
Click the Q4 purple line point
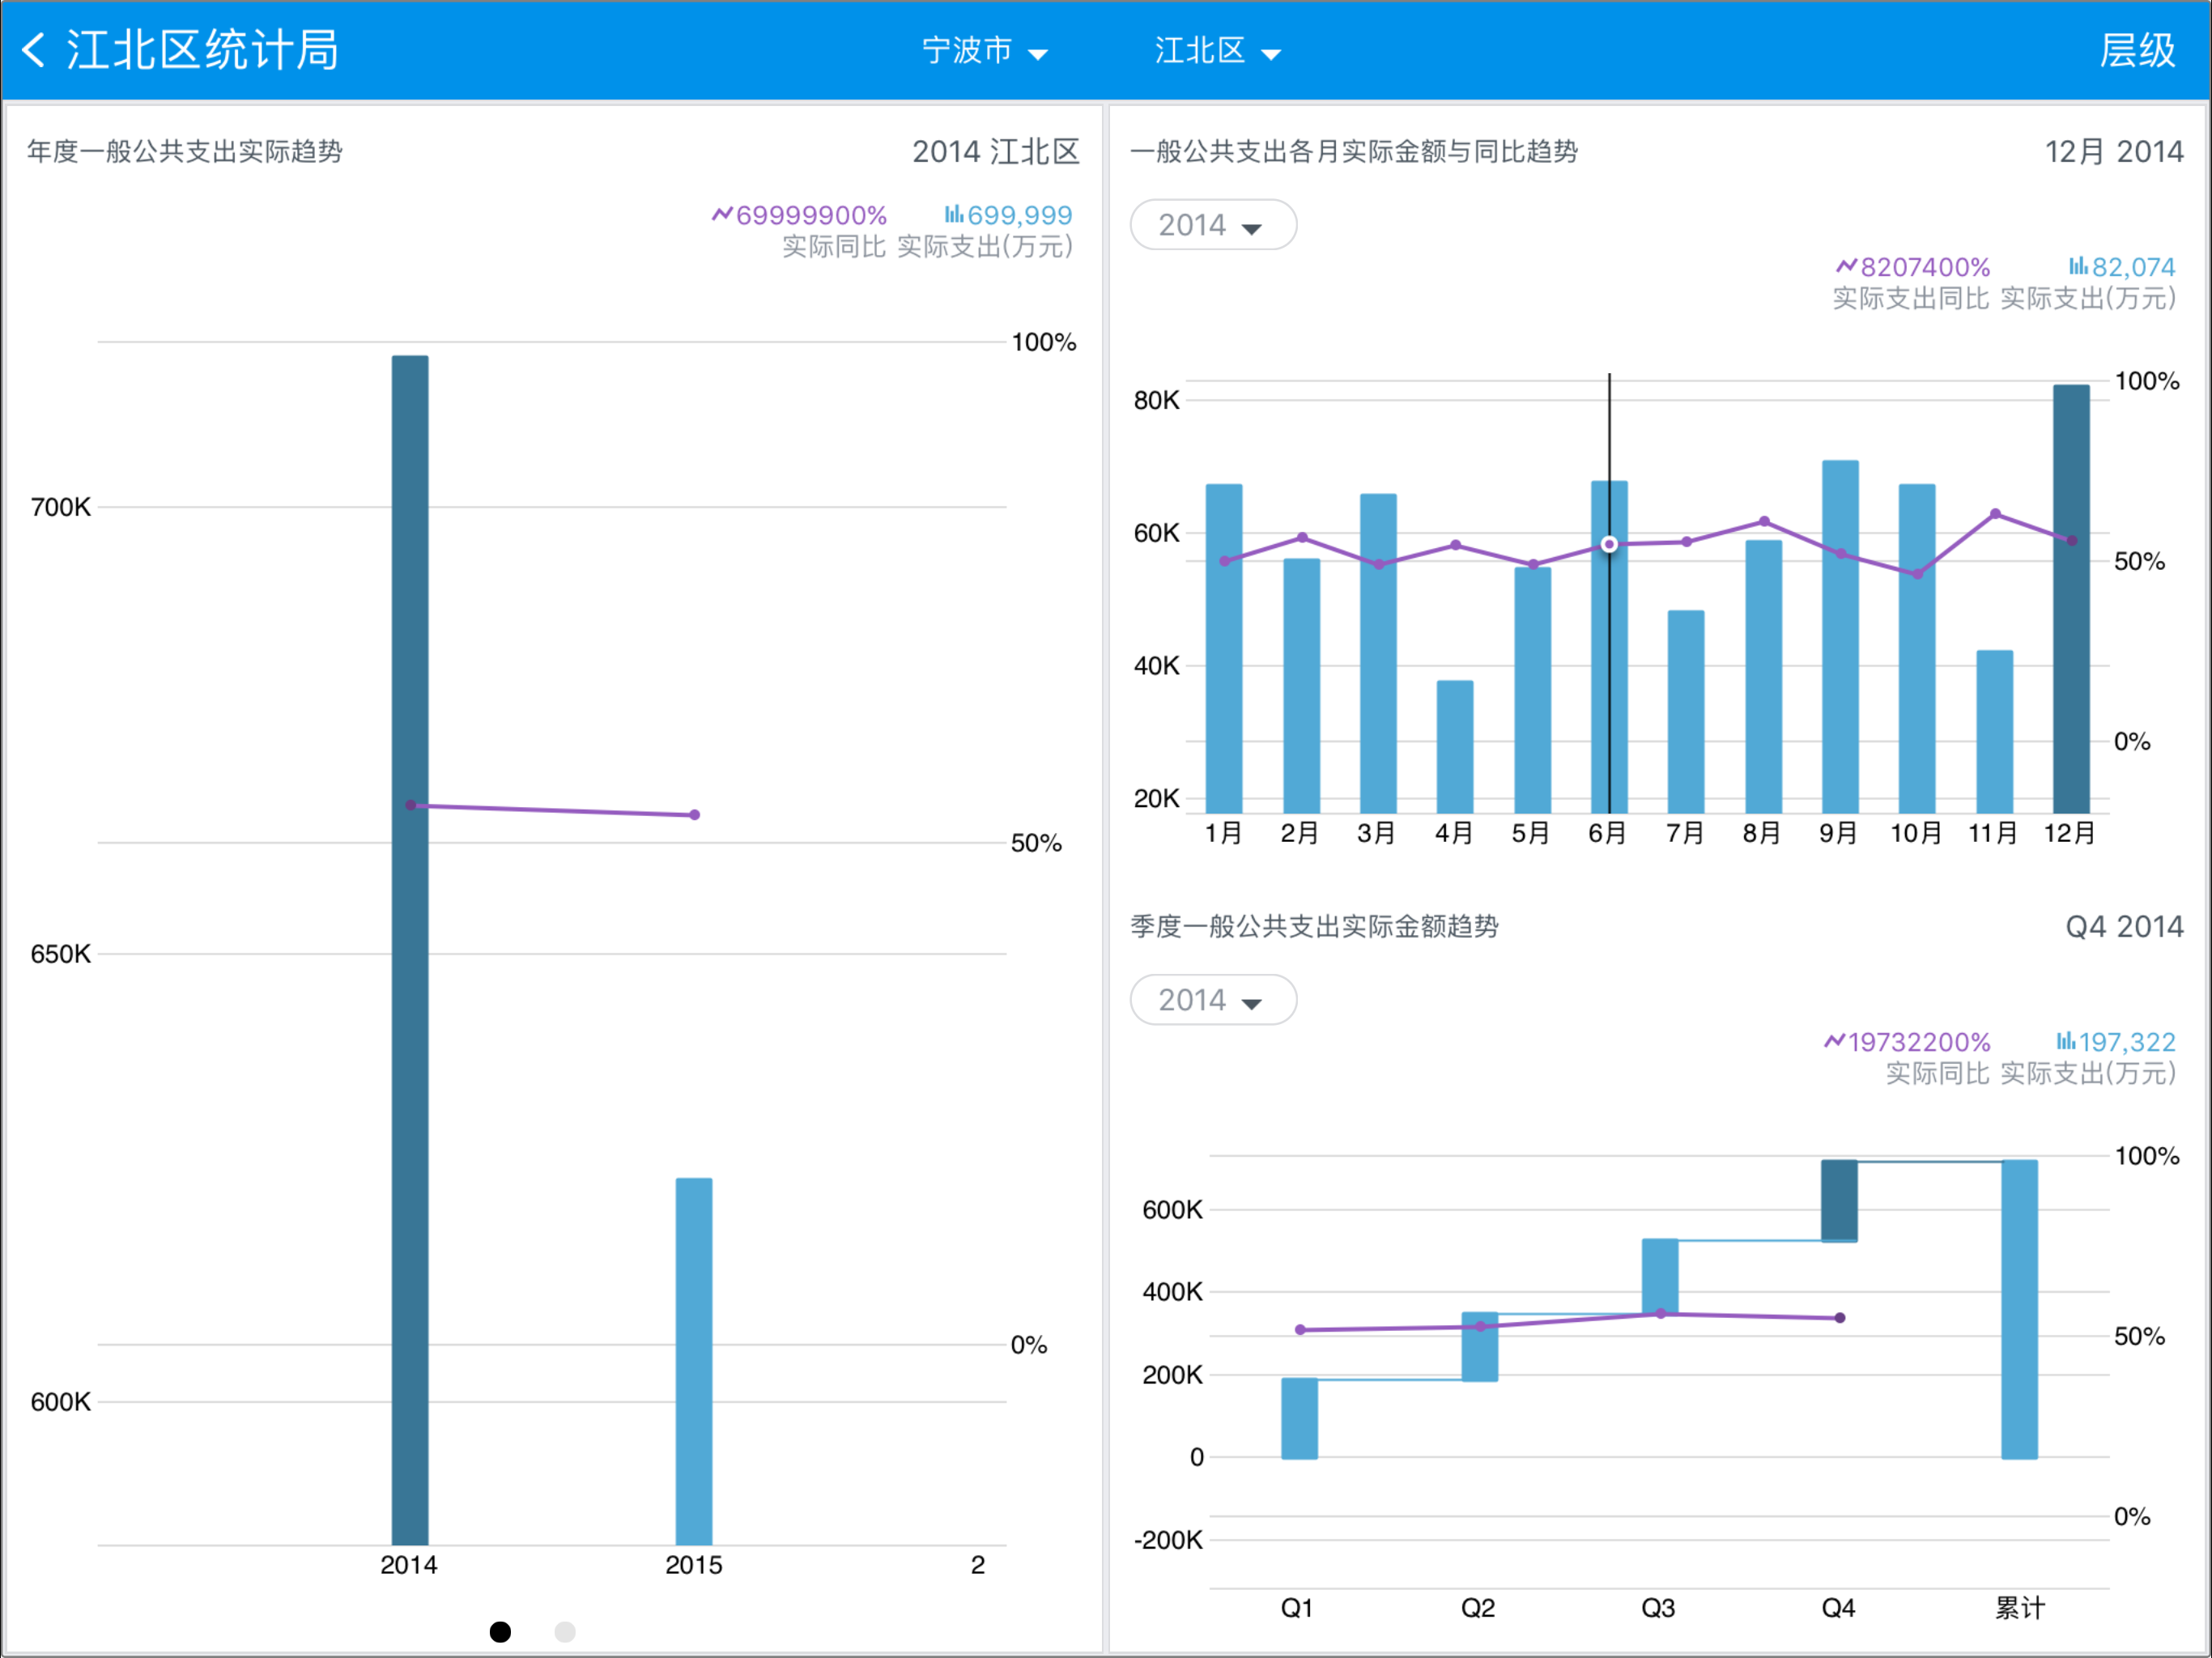coord(1840,1318)
